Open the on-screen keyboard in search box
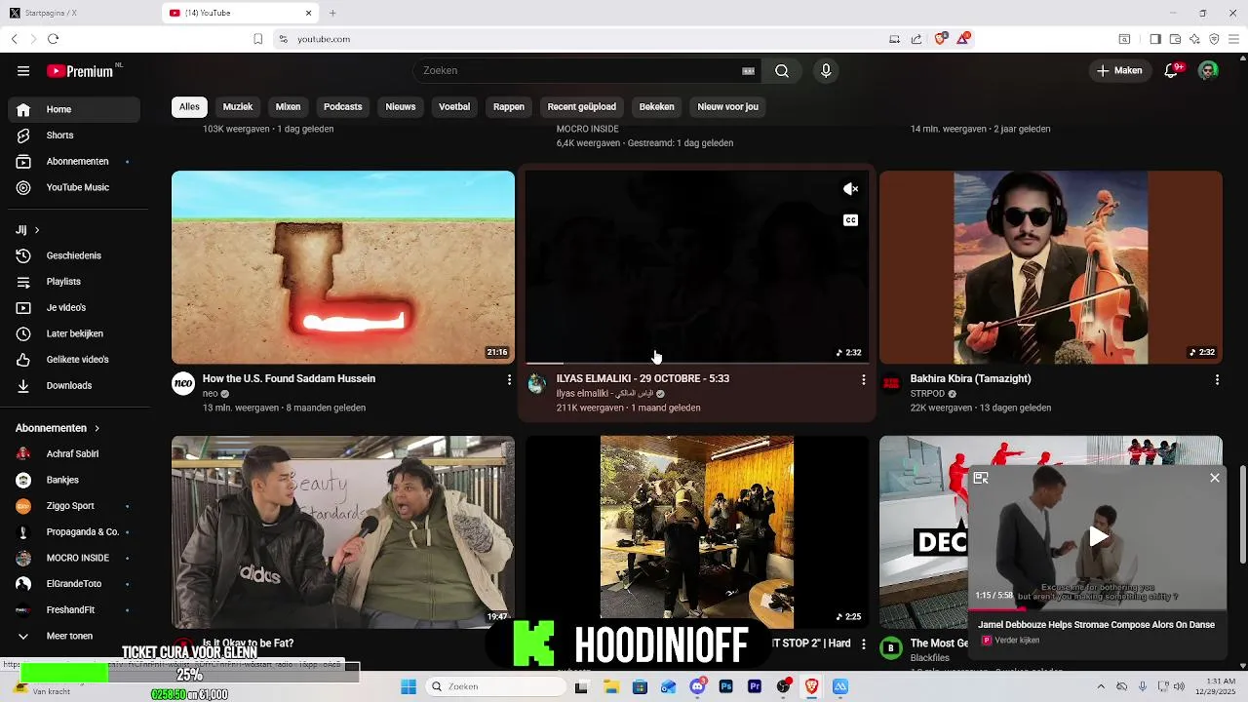The width and height of the screenshot is (1248, 702). pos(749,71)
